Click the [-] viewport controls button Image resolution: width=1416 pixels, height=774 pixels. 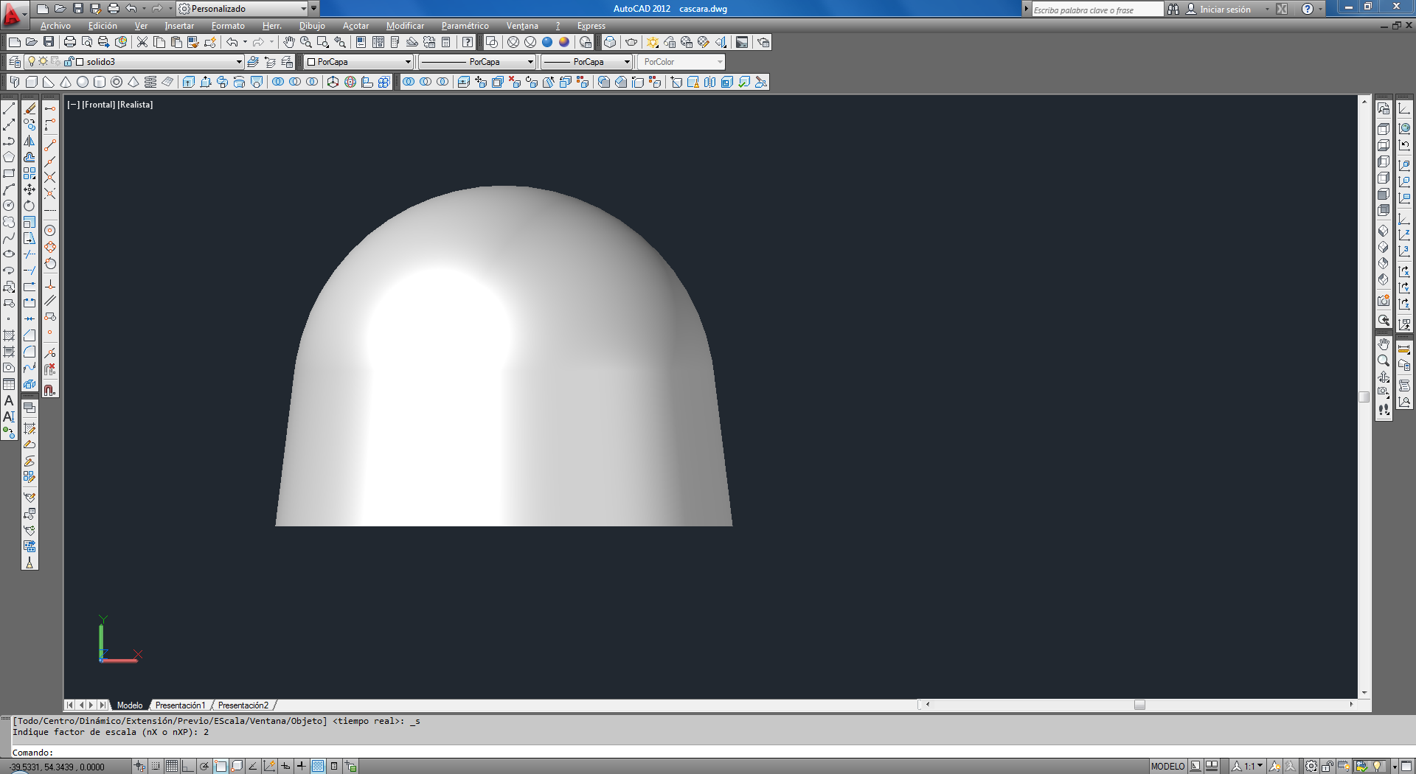click(73, 105)
